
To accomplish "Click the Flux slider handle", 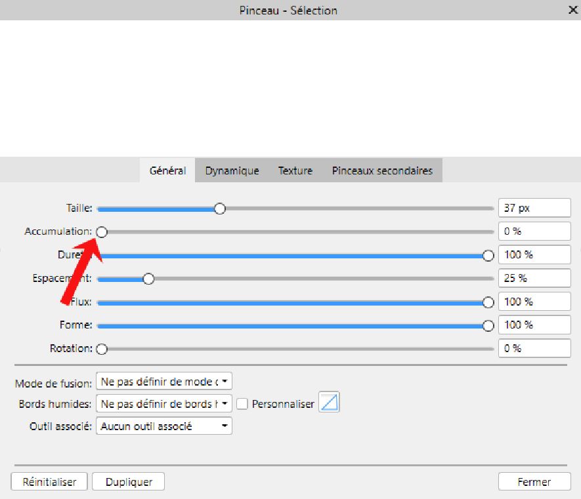I will [488, 302].
